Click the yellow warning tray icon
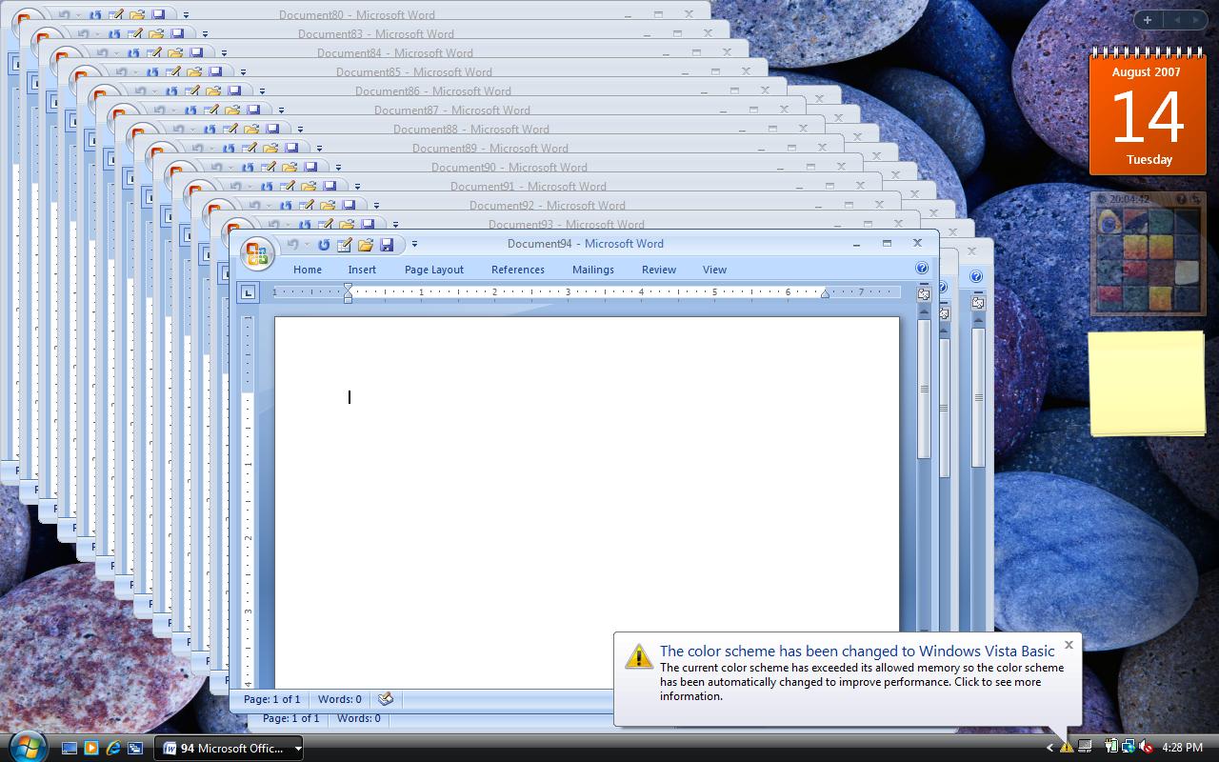1219x762 pixels. pyautogui.click(x=1067, y=748)
